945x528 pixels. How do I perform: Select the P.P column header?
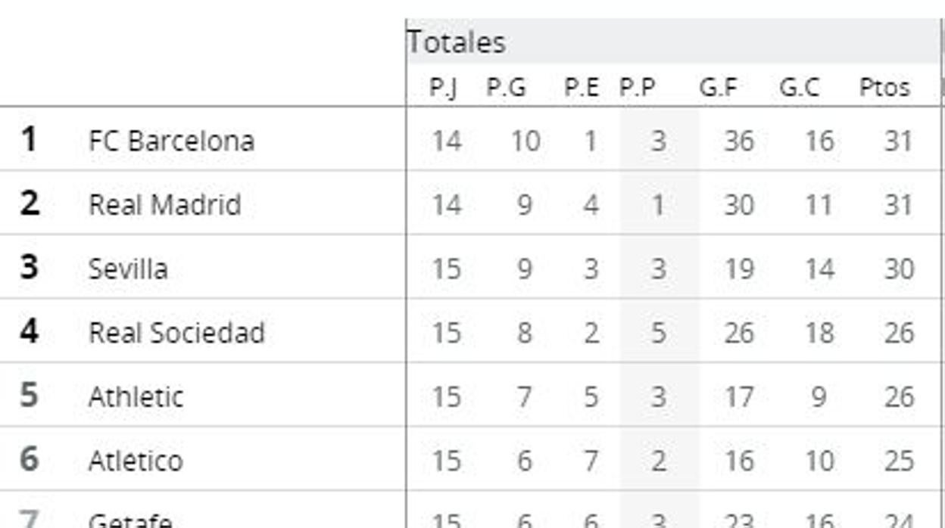point(638,88)
